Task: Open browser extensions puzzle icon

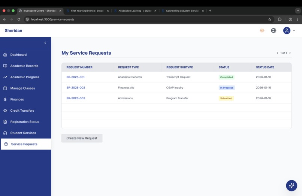Action: pyautogui.click(x=280, y=19)
